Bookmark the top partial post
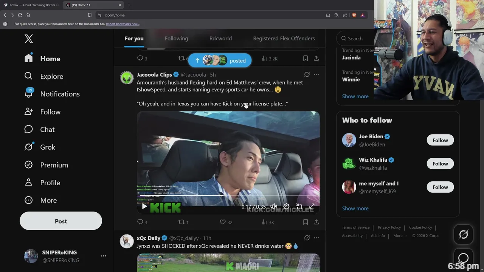The height and width of the screenshot is (272, 484). (x=305, y=58)
